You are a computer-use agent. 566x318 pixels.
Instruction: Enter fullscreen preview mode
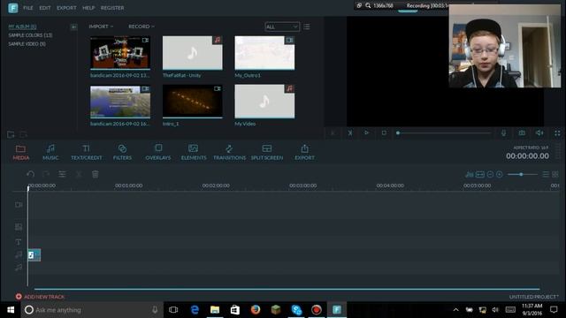(x=557, y=133)
